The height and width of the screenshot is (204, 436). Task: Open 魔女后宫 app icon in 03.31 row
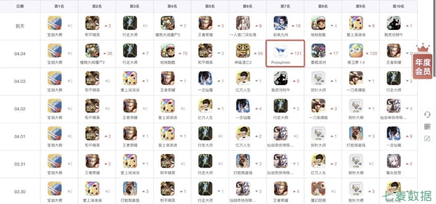394,161
